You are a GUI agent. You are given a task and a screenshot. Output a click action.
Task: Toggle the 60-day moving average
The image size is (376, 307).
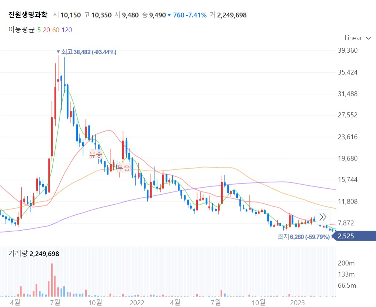click(x=56, y=30)
